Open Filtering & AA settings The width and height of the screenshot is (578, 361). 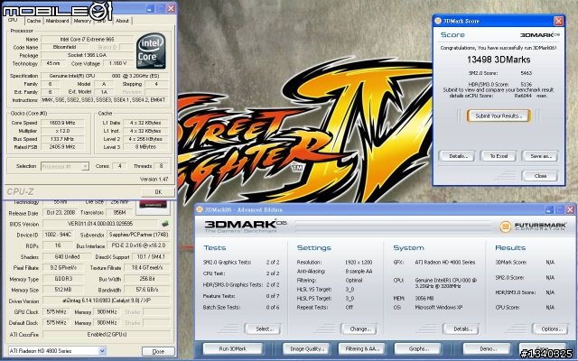(361, 348)
